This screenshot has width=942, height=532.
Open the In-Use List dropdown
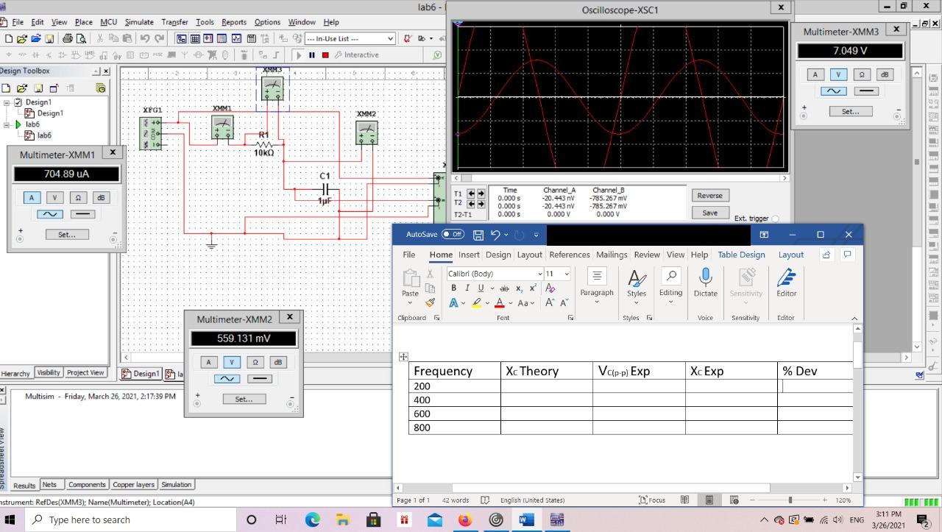coord(389,38)
